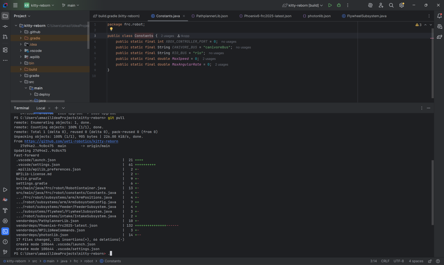Open the Structure tool window
This screenshot has width=444, height=265.
coord(5,50)
